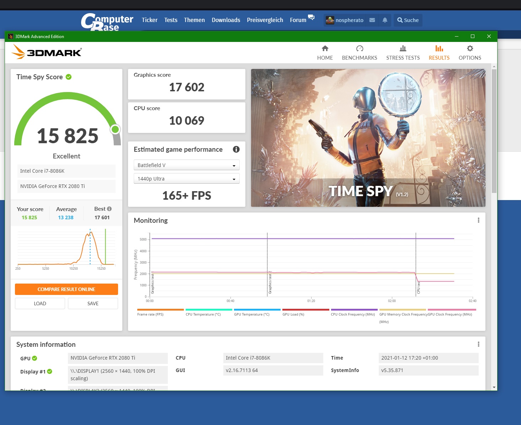Open Themen in ComputerBase navigation
This screenshot has height=425, width=521.
[x=194, y=20]
